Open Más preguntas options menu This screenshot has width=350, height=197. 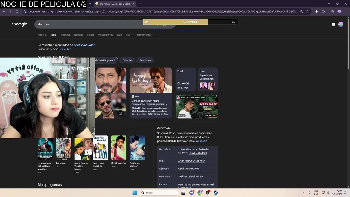coord(66,185)
